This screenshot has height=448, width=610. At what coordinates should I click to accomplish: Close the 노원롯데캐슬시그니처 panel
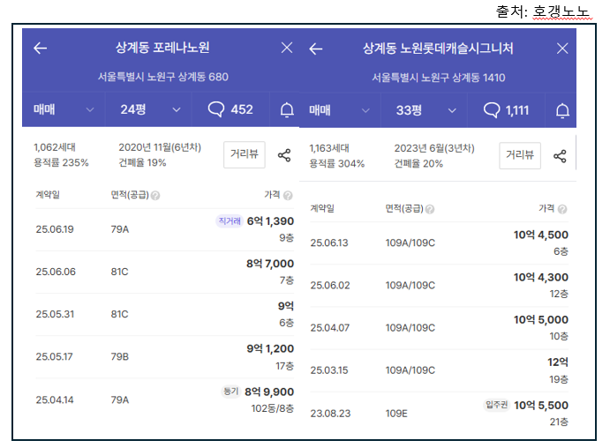(562, 49)
